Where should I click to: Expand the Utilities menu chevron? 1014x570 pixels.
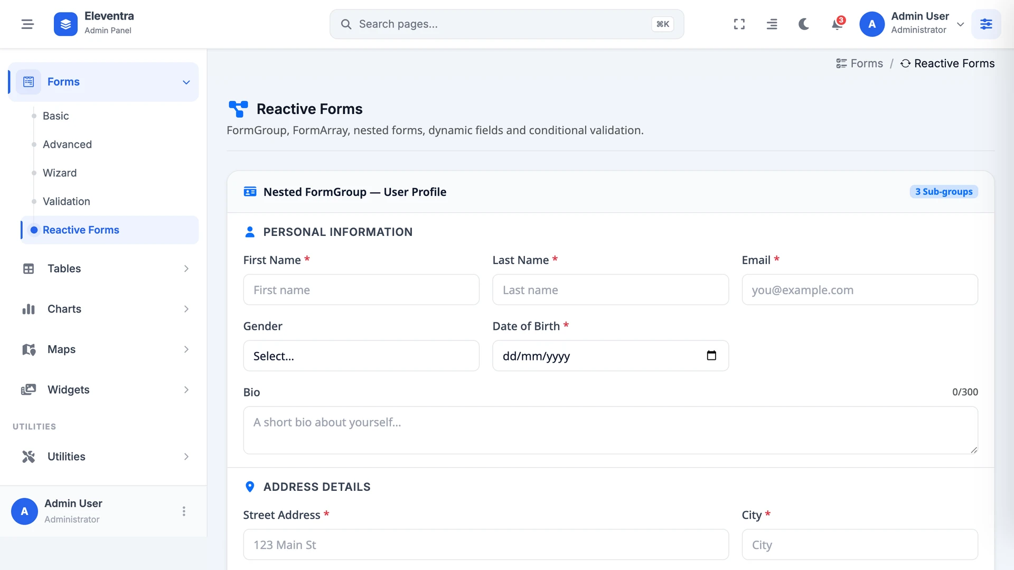pos(186,457)
